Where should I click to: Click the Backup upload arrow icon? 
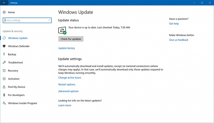[x=4, y=54]
